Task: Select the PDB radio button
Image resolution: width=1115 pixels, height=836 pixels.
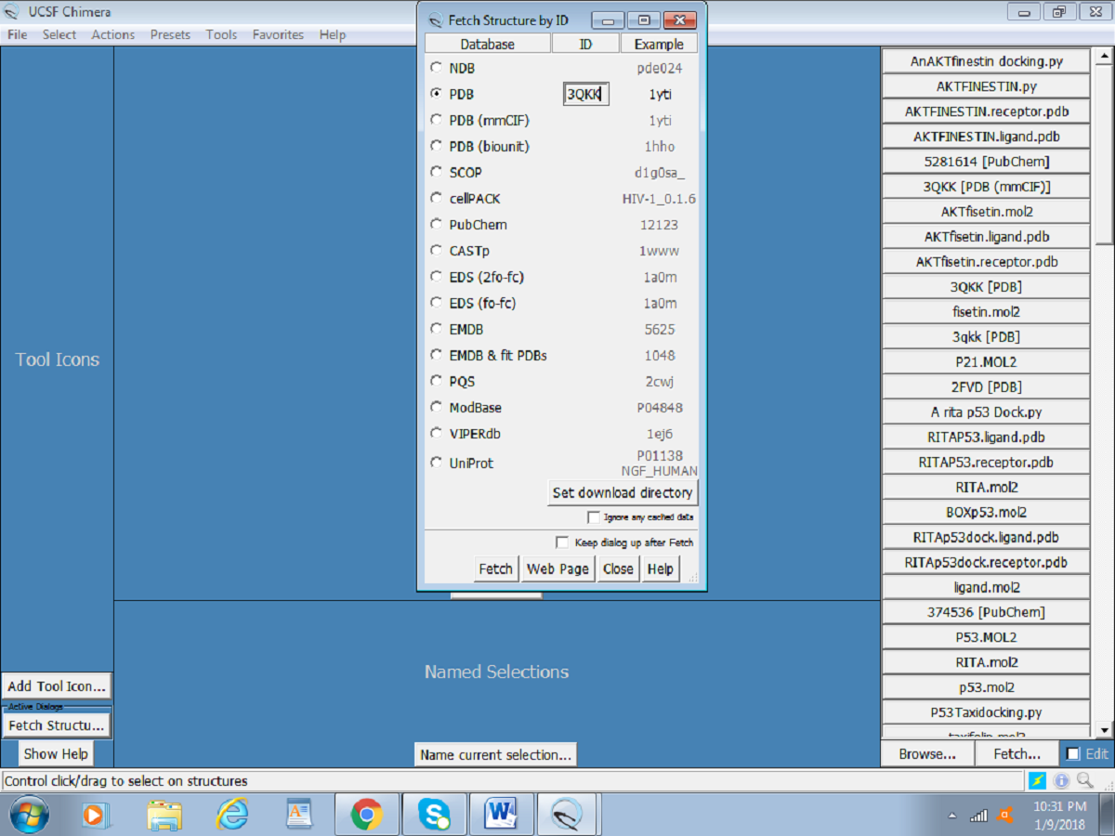Action: coord(436,94)
